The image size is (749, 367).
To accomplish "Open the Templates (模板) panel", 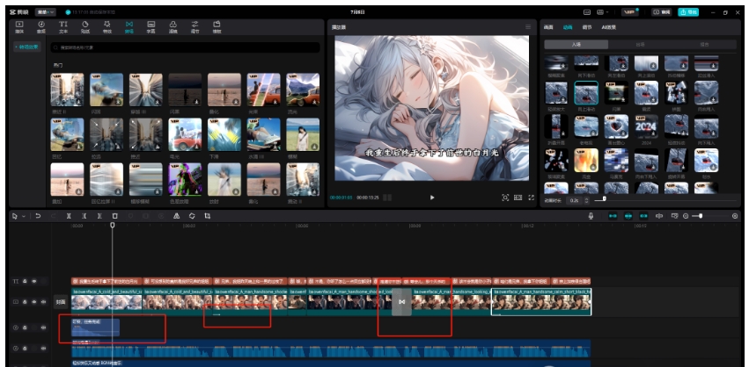I will coord(217,26).
